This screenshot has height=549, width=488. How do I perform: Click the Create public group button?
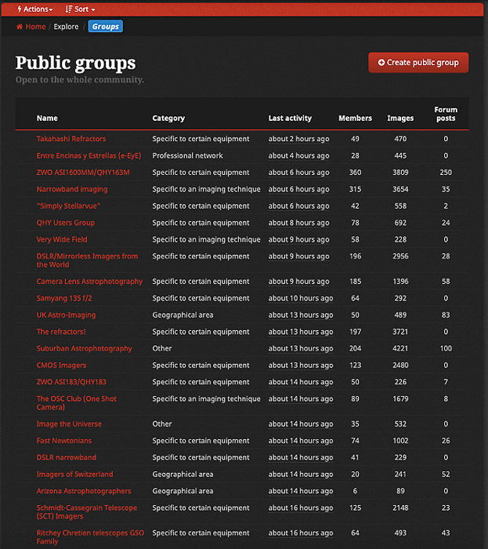(418, 63)
